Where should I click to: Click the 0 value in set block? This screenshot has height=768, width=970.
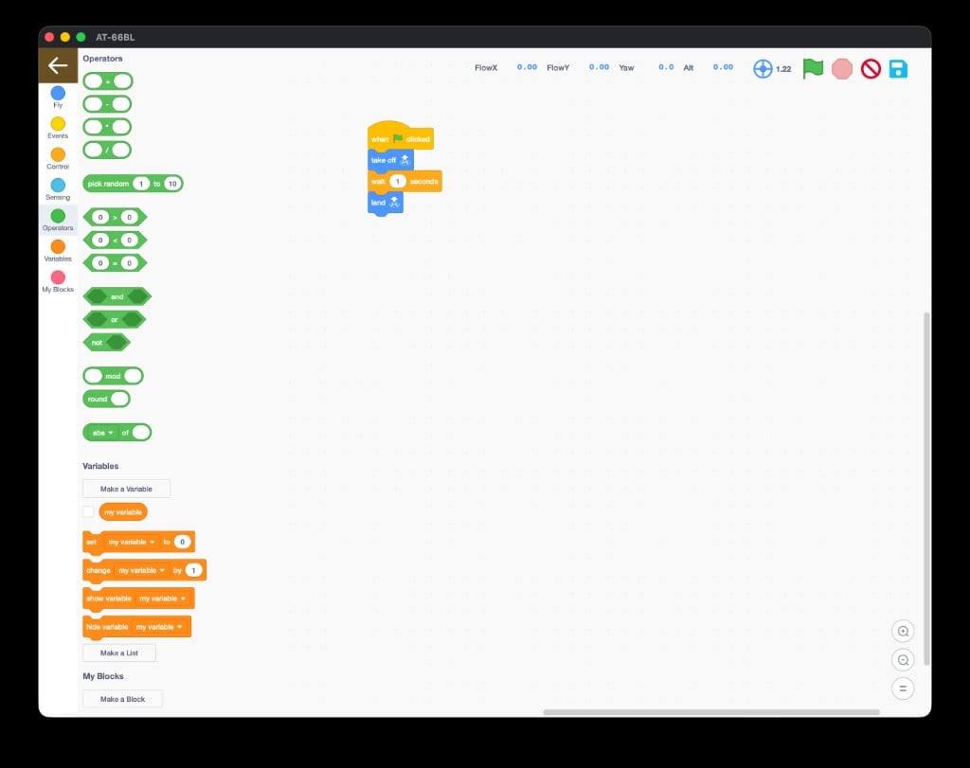click(182, 543)
